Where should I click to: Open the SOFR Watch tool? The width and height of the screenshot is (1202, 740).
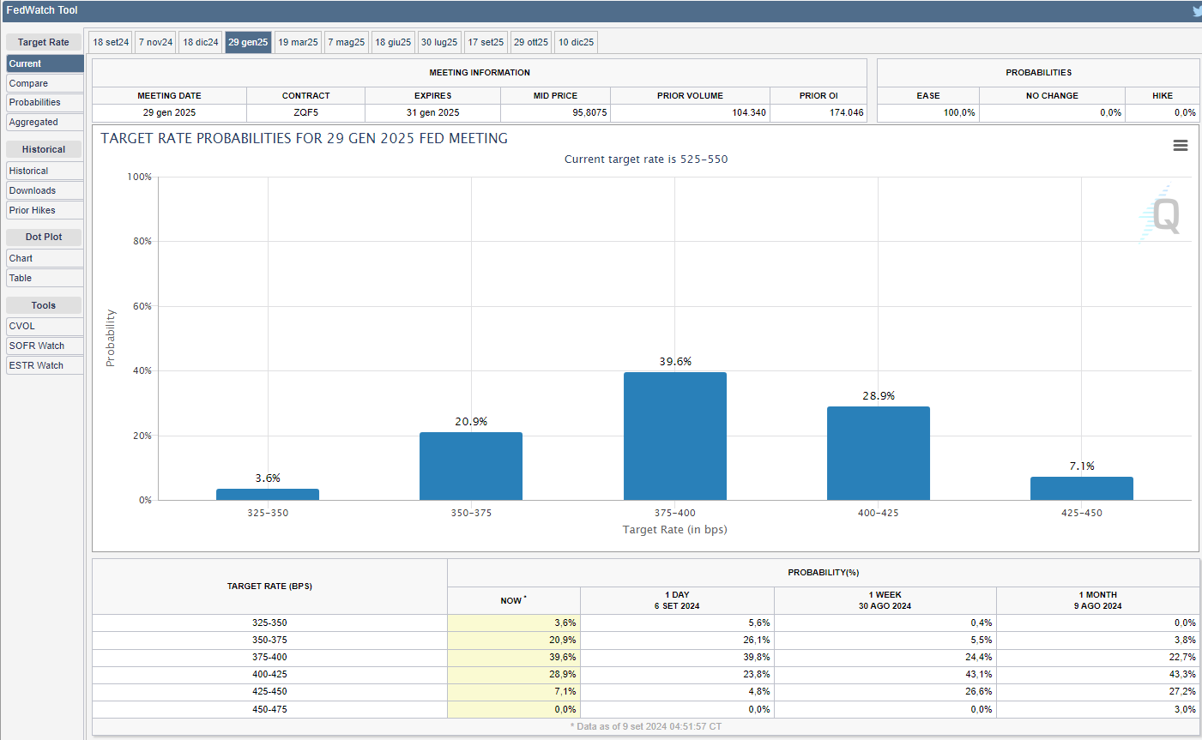point(45,346)
